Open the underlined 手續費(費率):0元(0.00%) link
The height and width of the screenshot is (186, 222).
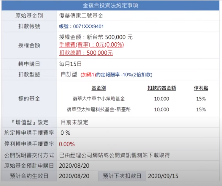[91, 45]
